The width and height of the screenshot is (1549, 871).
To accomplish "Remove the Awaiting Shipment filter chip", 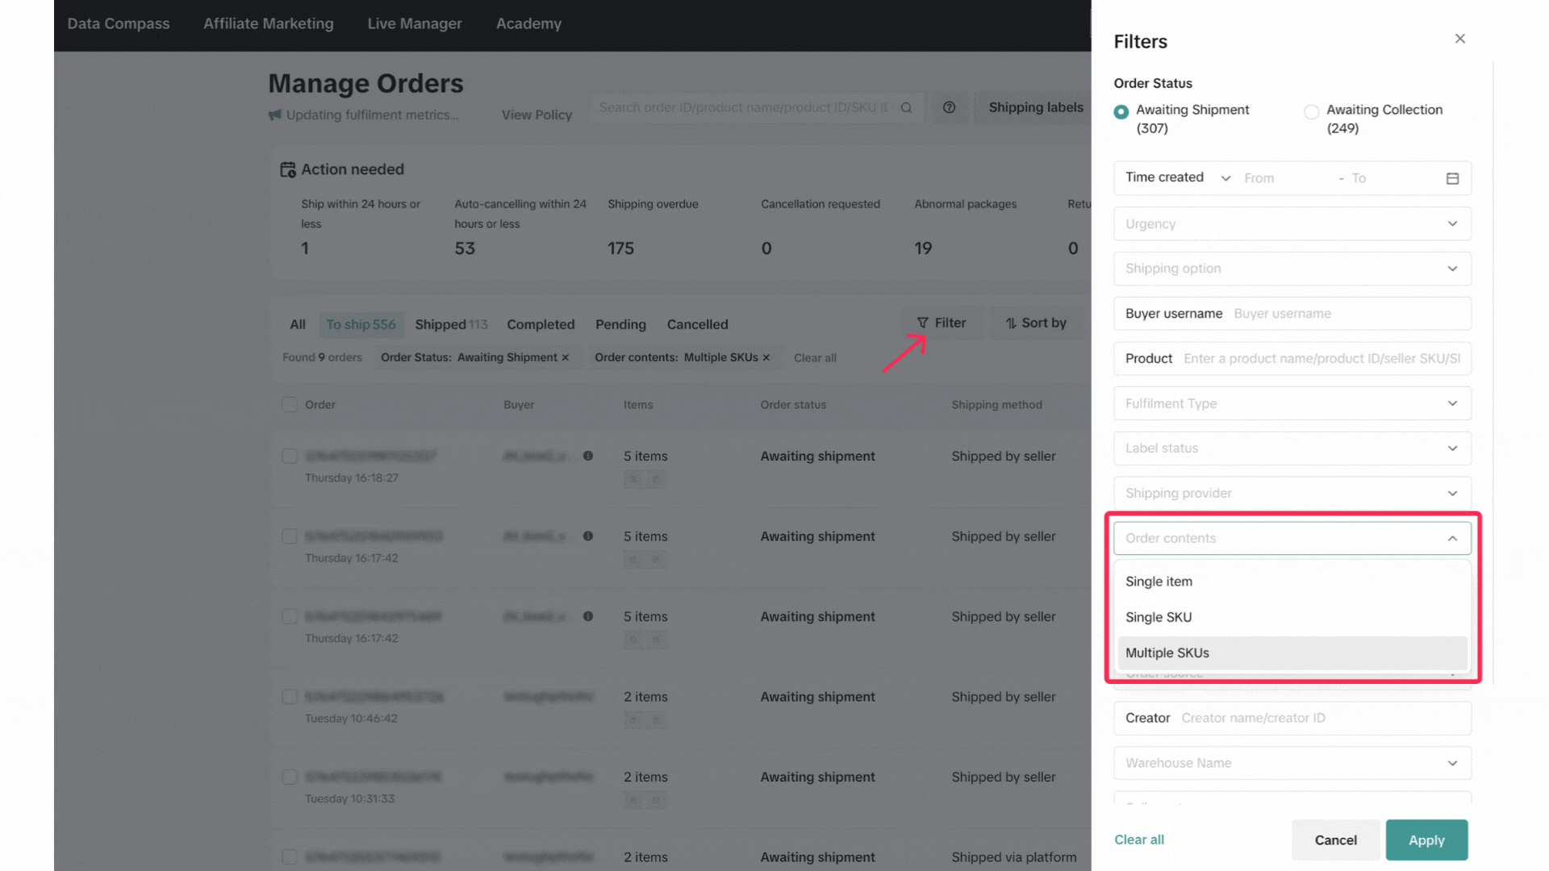I will pos(565,357).
